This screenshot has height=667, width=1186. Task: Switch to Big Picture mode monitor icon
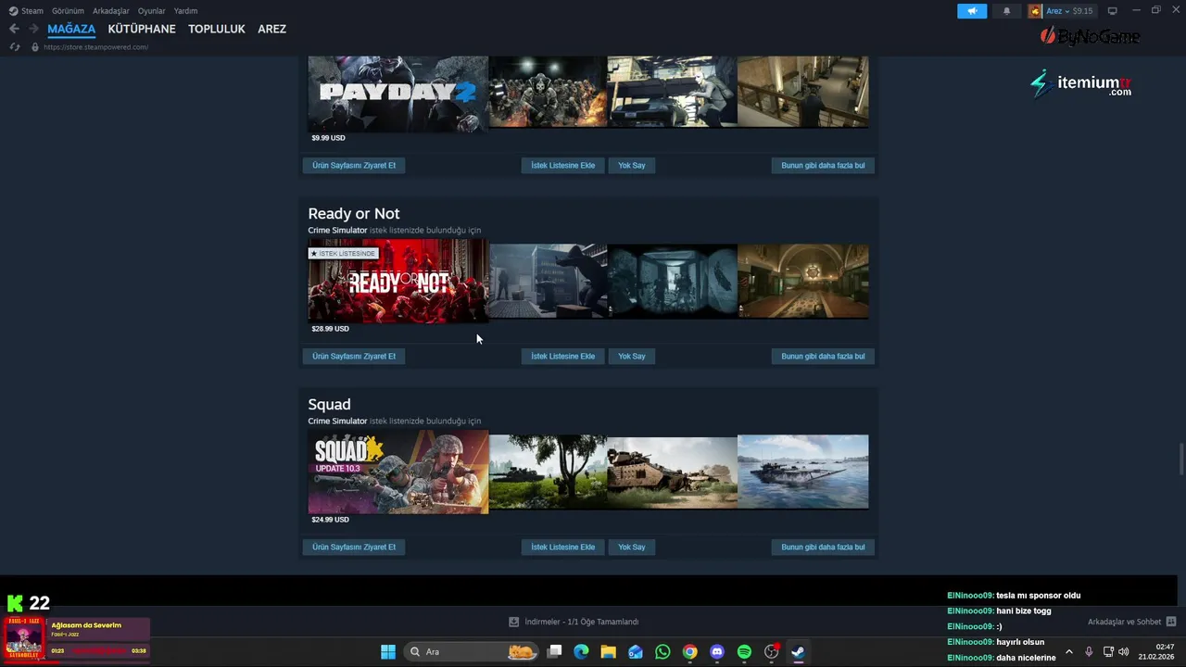1112,11
